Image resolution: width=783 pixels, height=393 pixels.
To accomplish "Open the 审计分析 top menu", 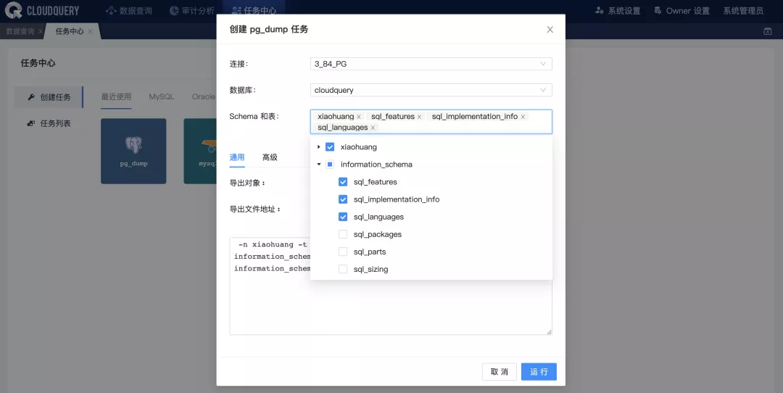I will [191, 10].
